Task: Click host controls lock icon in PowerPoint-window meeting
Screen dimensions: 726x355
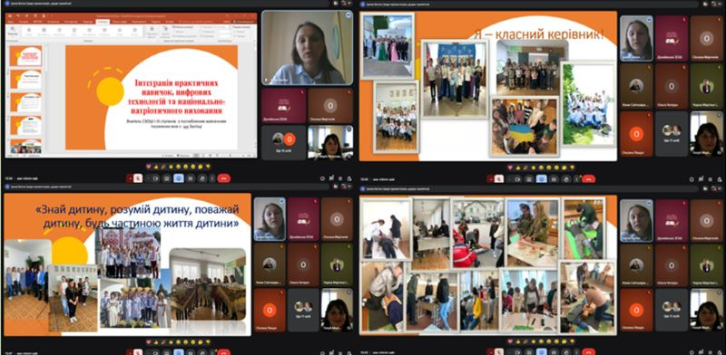Action: coord(349,178)
